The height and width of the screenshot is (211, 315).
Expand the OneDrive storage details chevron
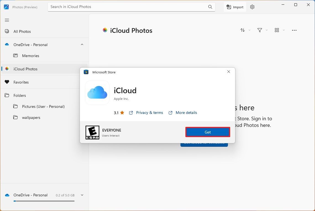pyautogui.click(x=82, y=195)
